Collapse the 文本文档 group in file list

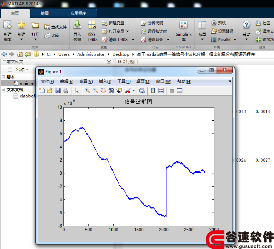[3, 89]
